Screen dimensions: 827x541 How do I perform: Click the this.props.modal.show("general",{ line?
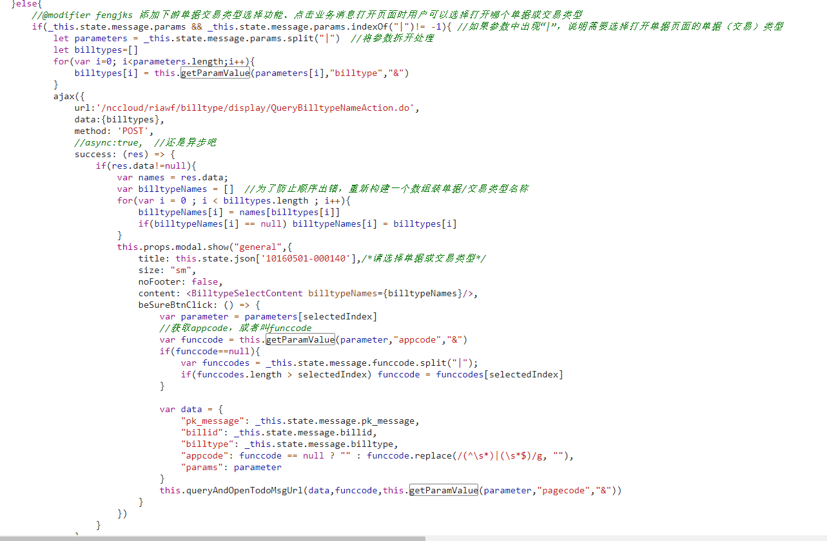pyautogui.click(x=204, y=247)
